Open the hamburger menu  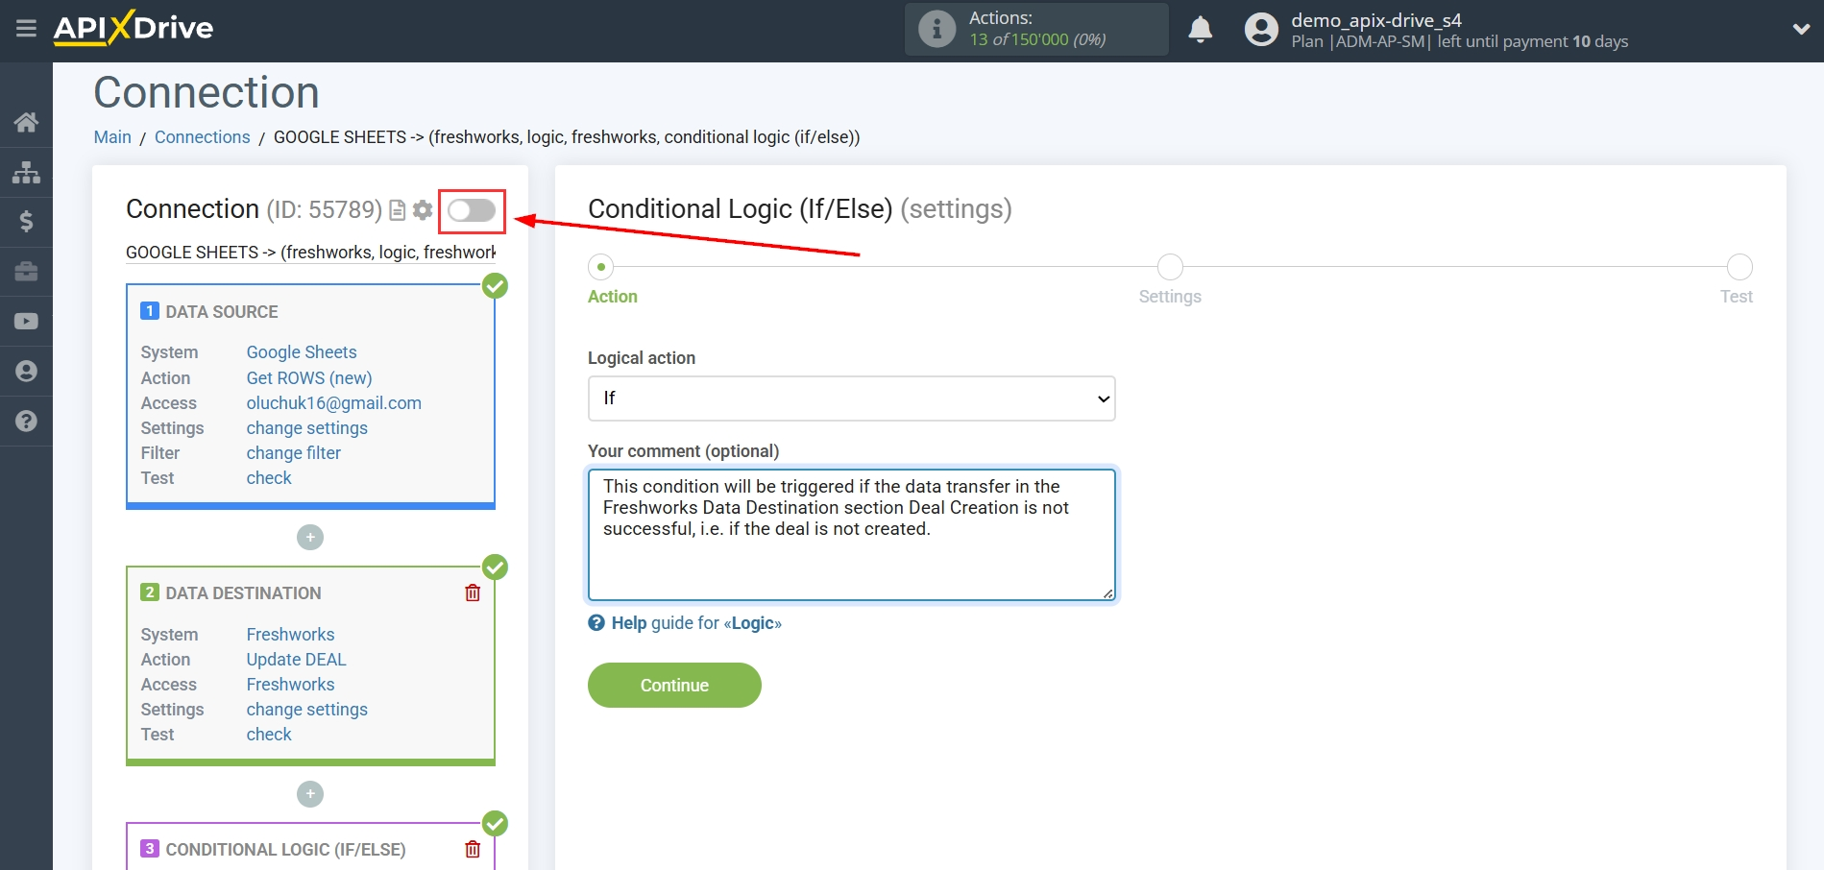[x=26, y=28]
